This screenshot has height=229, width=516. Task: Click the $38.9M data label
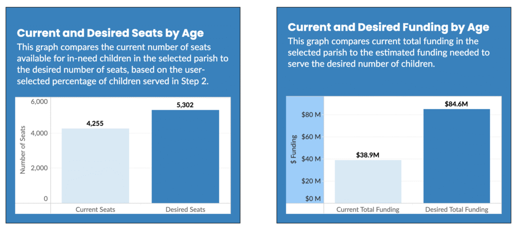(x=368, y=155)
